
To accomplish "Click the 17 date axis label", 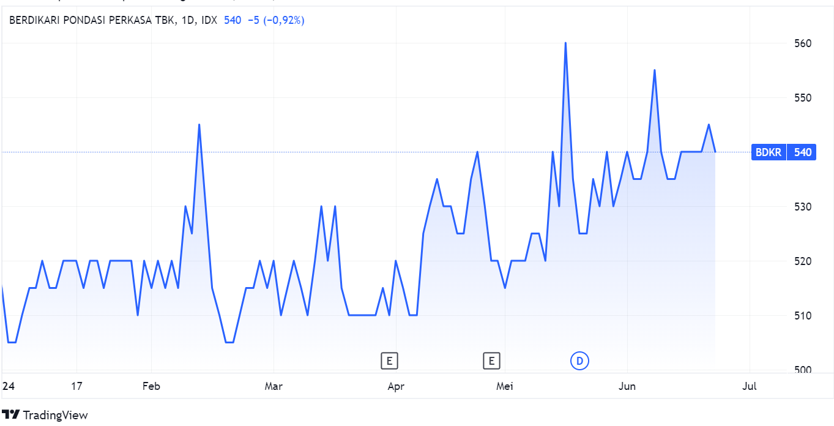I will coord(76,386).
